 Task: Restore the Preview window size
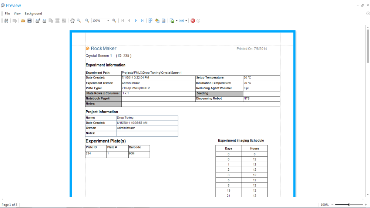click(363, 5)
